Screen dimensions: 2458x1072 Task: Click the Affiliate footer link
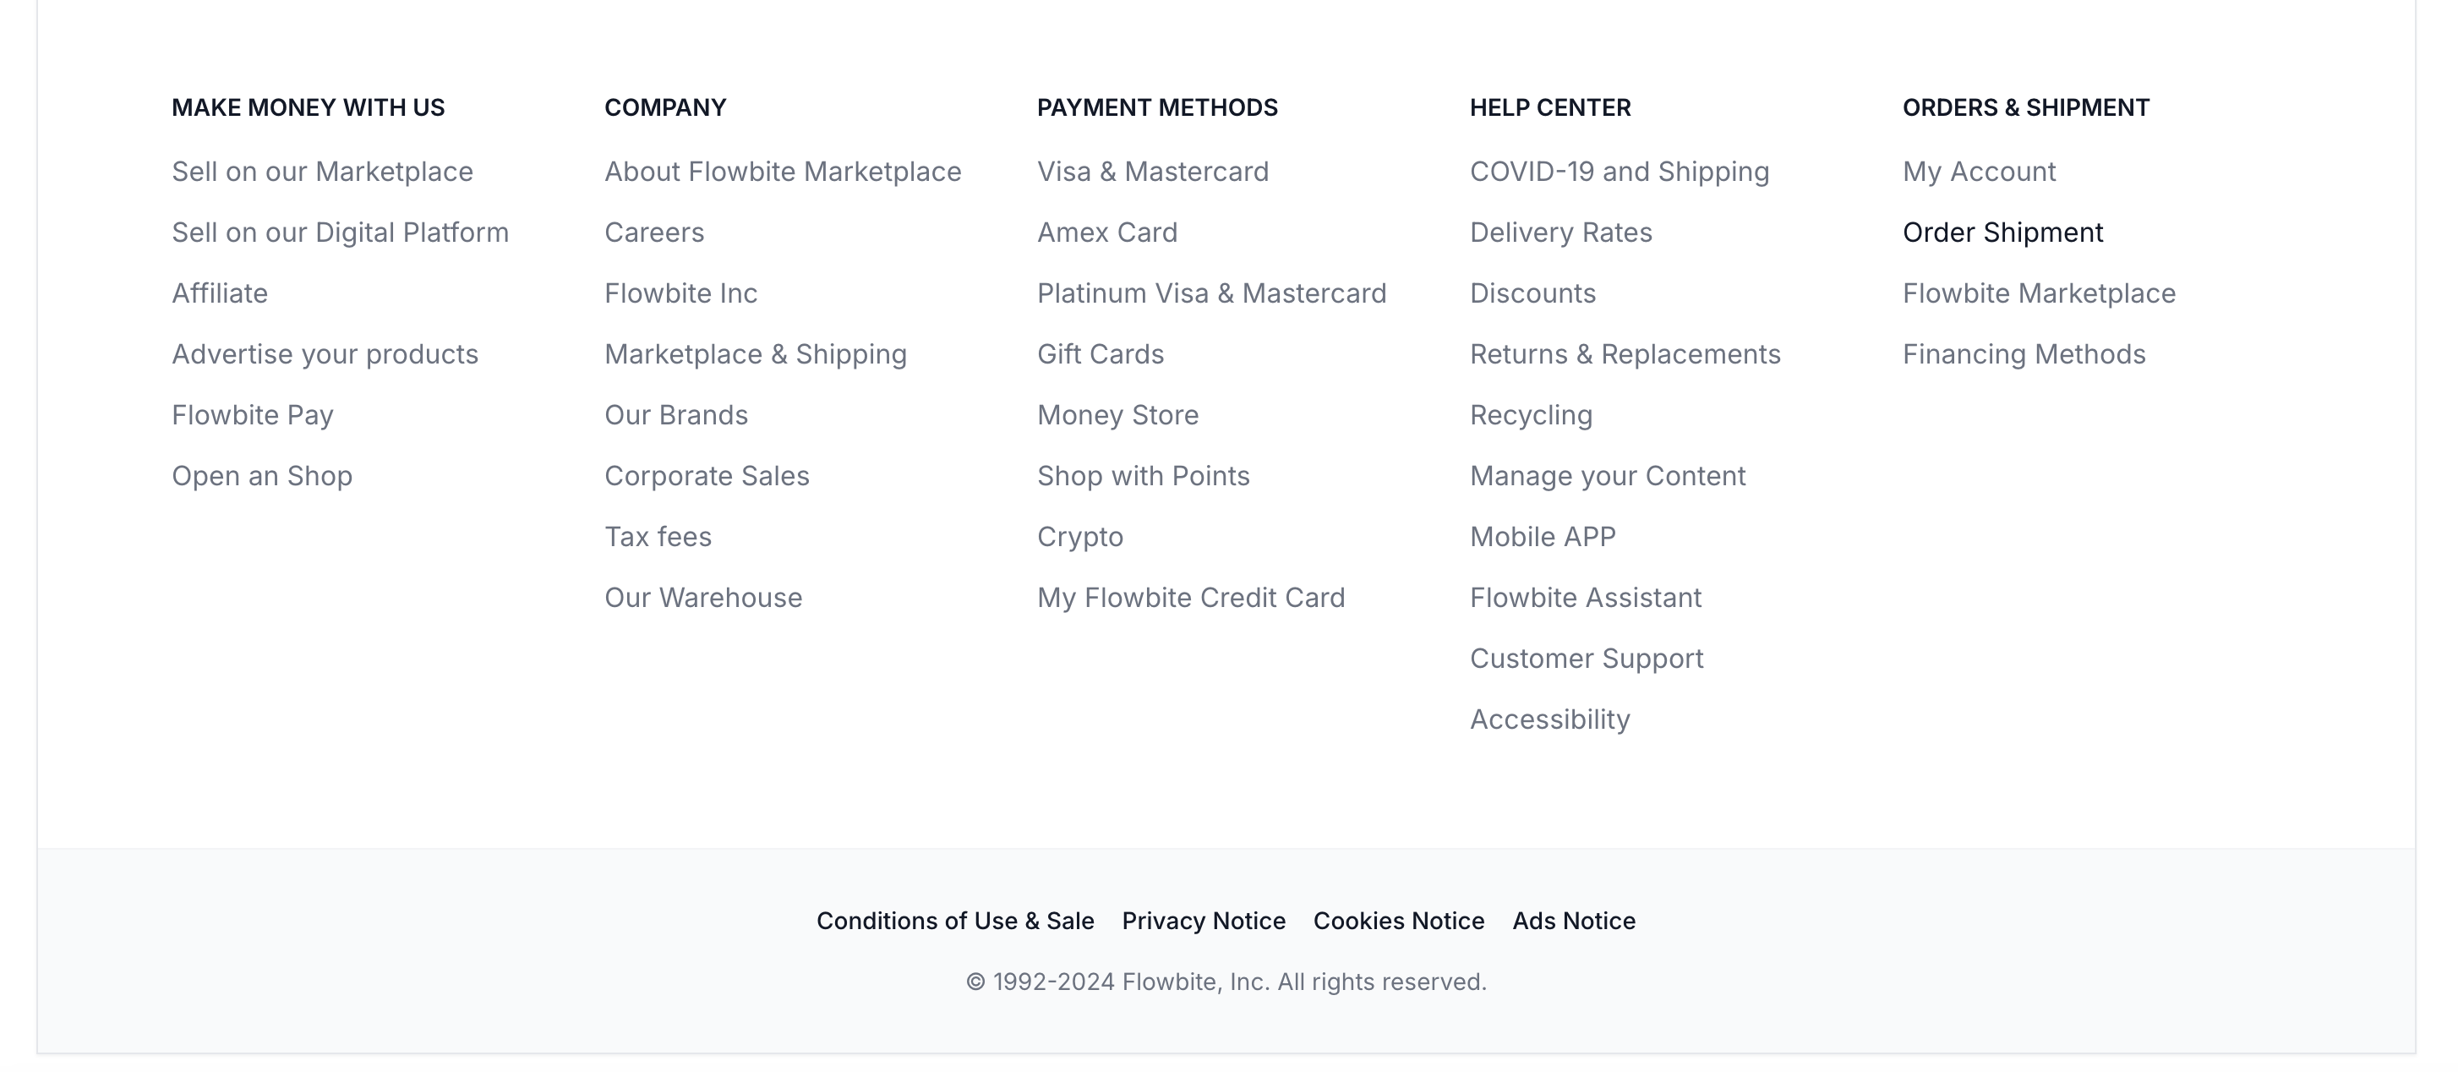pyautogui.click(x=220, y=293)
